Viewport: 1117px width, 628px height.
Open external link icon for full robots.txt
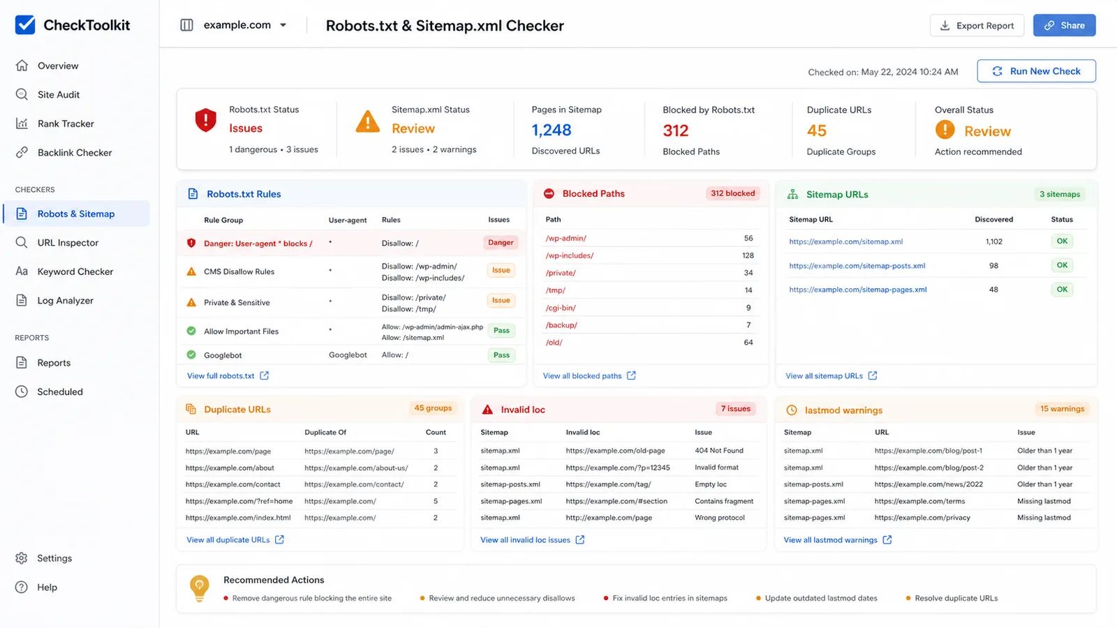coord(265,375)
